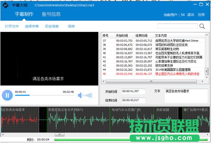
Task: Click the waveform scroll right arrow
Action: pos(208,135)
